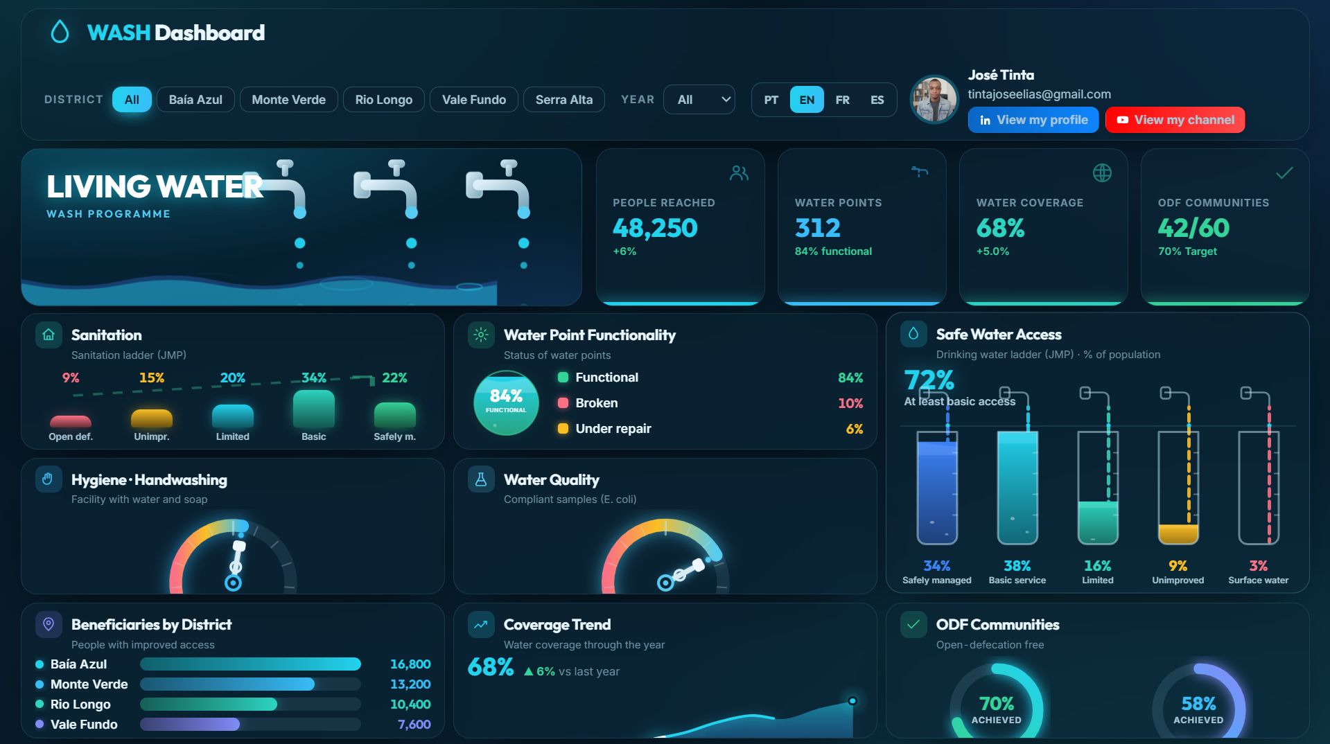Filter by Rio Longo district
Viewport: 1330px width, 744px height.
pos(383,100)
